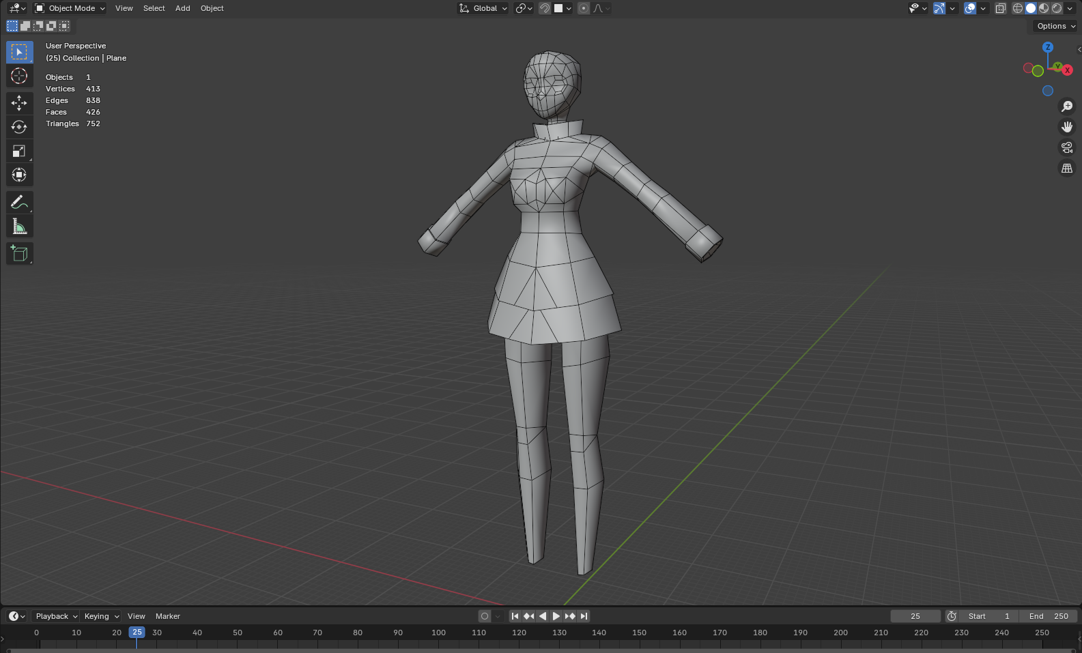Select the Scale tool

tap(19, 151)
